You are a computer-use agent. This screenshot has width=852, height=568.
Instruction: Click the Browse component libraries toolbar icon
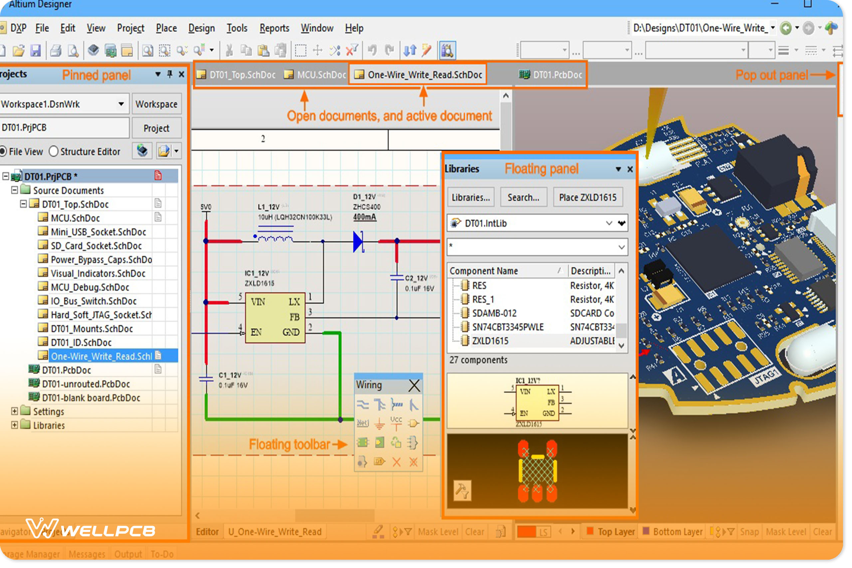(448, 50)
